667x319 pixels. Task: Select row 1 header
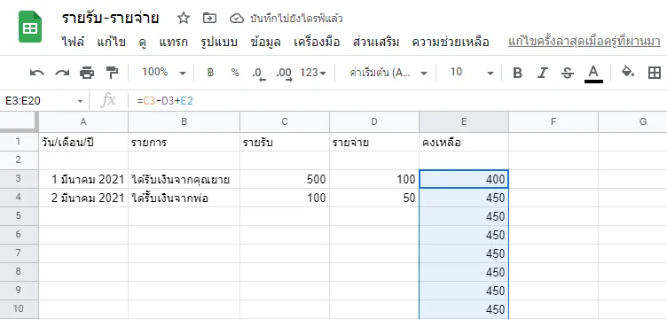click(19, 142)
